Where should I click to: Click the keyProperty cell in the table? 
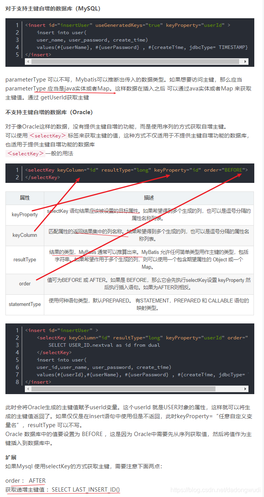[25, 215]
